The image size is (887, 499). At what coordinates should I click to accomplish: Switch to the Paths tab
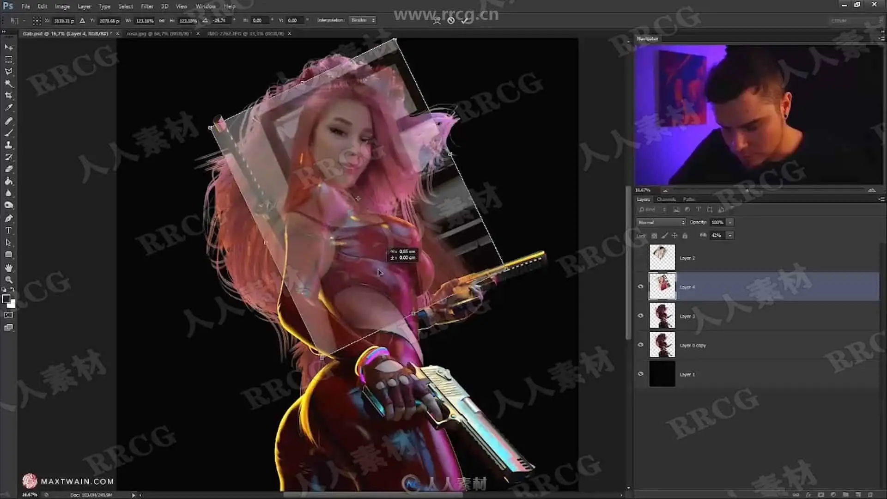pyautogui.click(x=689, y=199)
